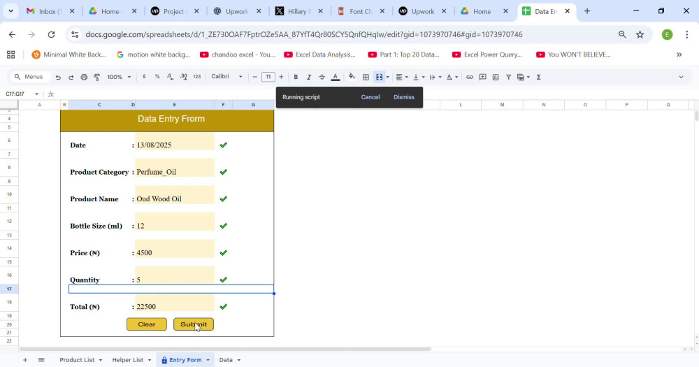Reload the page in browser
The image size is (699, 367).
click(x=51, y=34)
